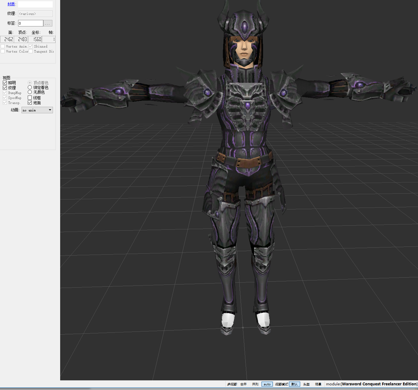Click the material name input field
Image resolution: width=418 pixels, height=390 pixels.
(35, 4)
